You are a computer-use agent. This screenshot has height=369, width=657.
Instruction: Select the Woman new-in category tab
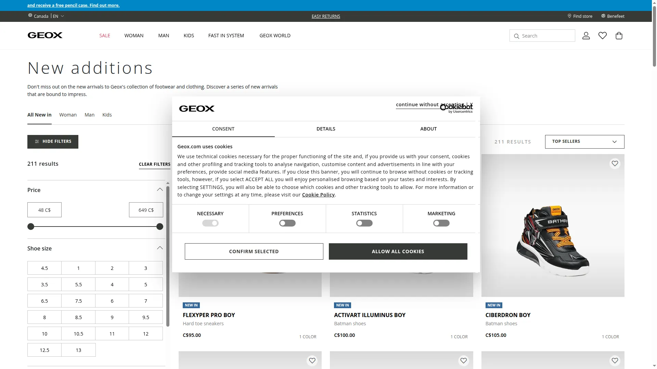[68, 115]
